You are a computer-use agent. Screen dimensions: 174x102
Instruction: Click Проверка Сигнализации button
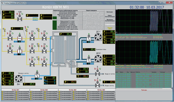point(110,20)
